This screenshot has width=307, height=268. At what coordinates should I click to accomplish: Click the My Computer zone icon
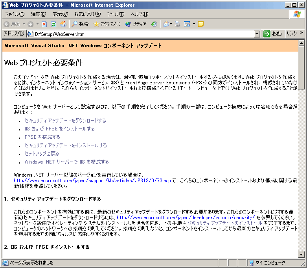pyautogui.click(x=252, y=263)
